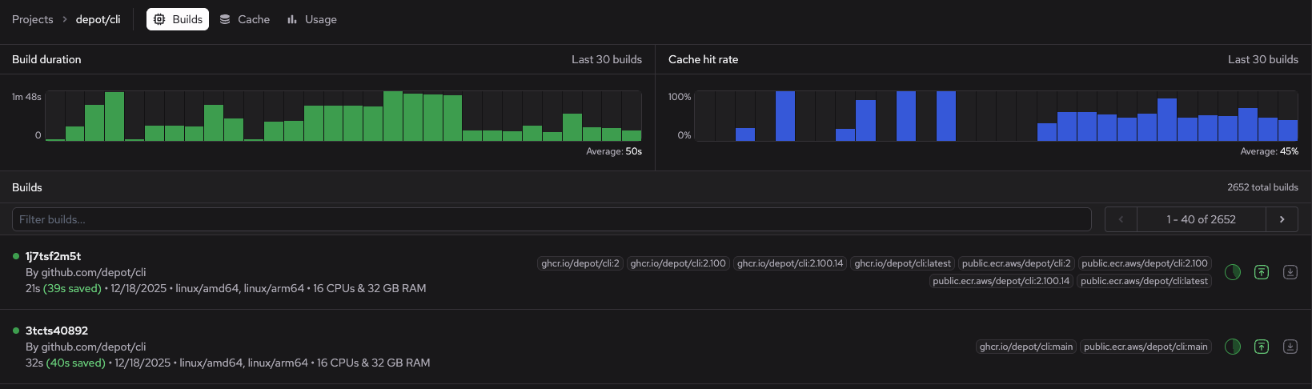Navigate to Projects in the breadcrumb

(x=33, y=19)
